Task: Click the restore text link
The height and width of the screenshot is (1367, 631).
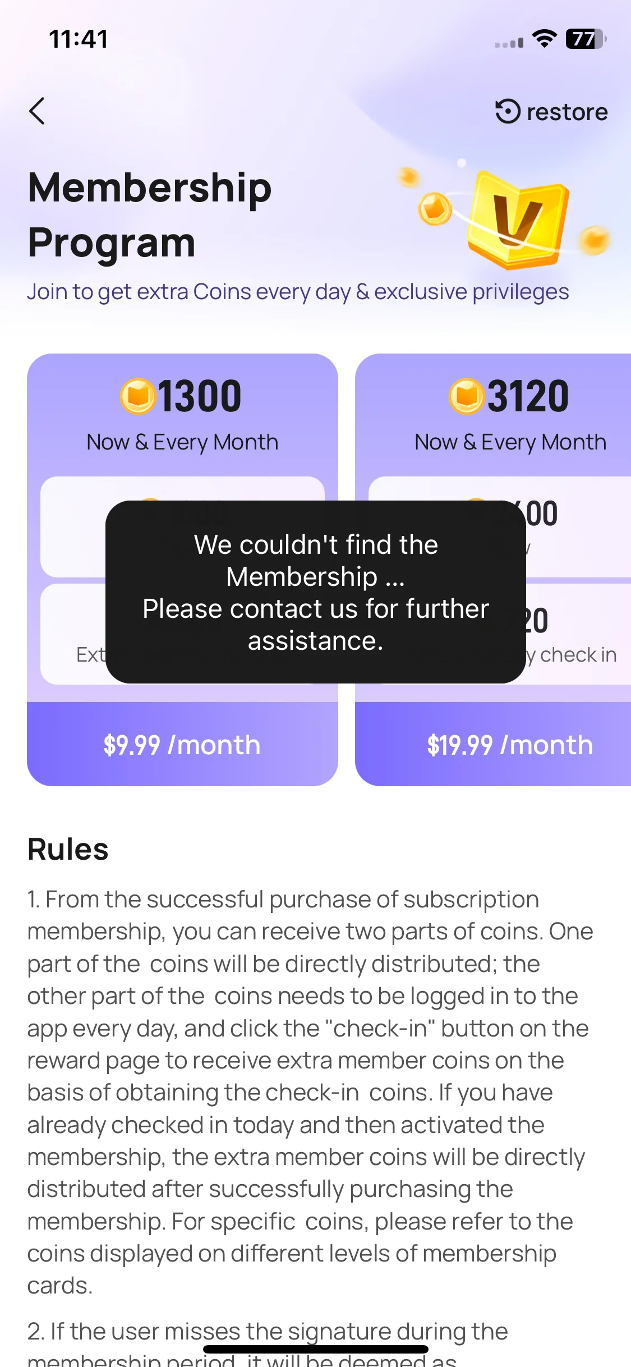Action: (567, 112)
